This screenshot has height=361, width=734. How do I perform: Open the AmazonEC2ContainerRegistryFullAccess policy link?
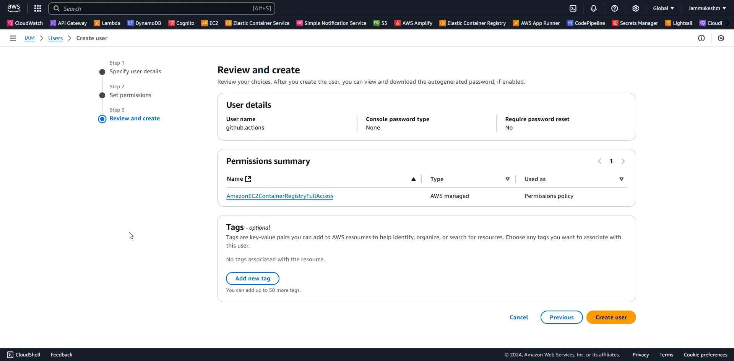280,196
